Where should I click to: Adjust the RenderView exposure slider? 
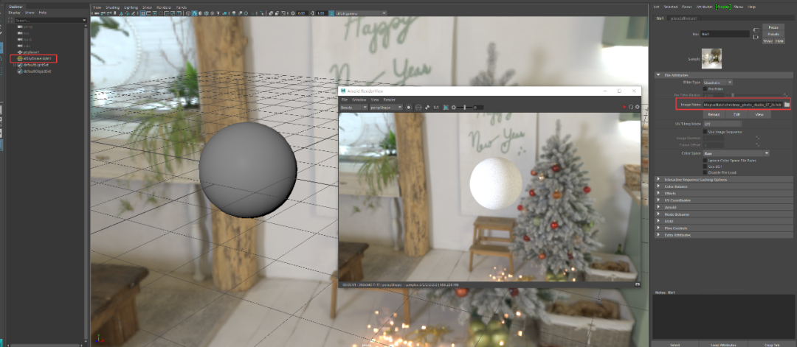(465, 107)
